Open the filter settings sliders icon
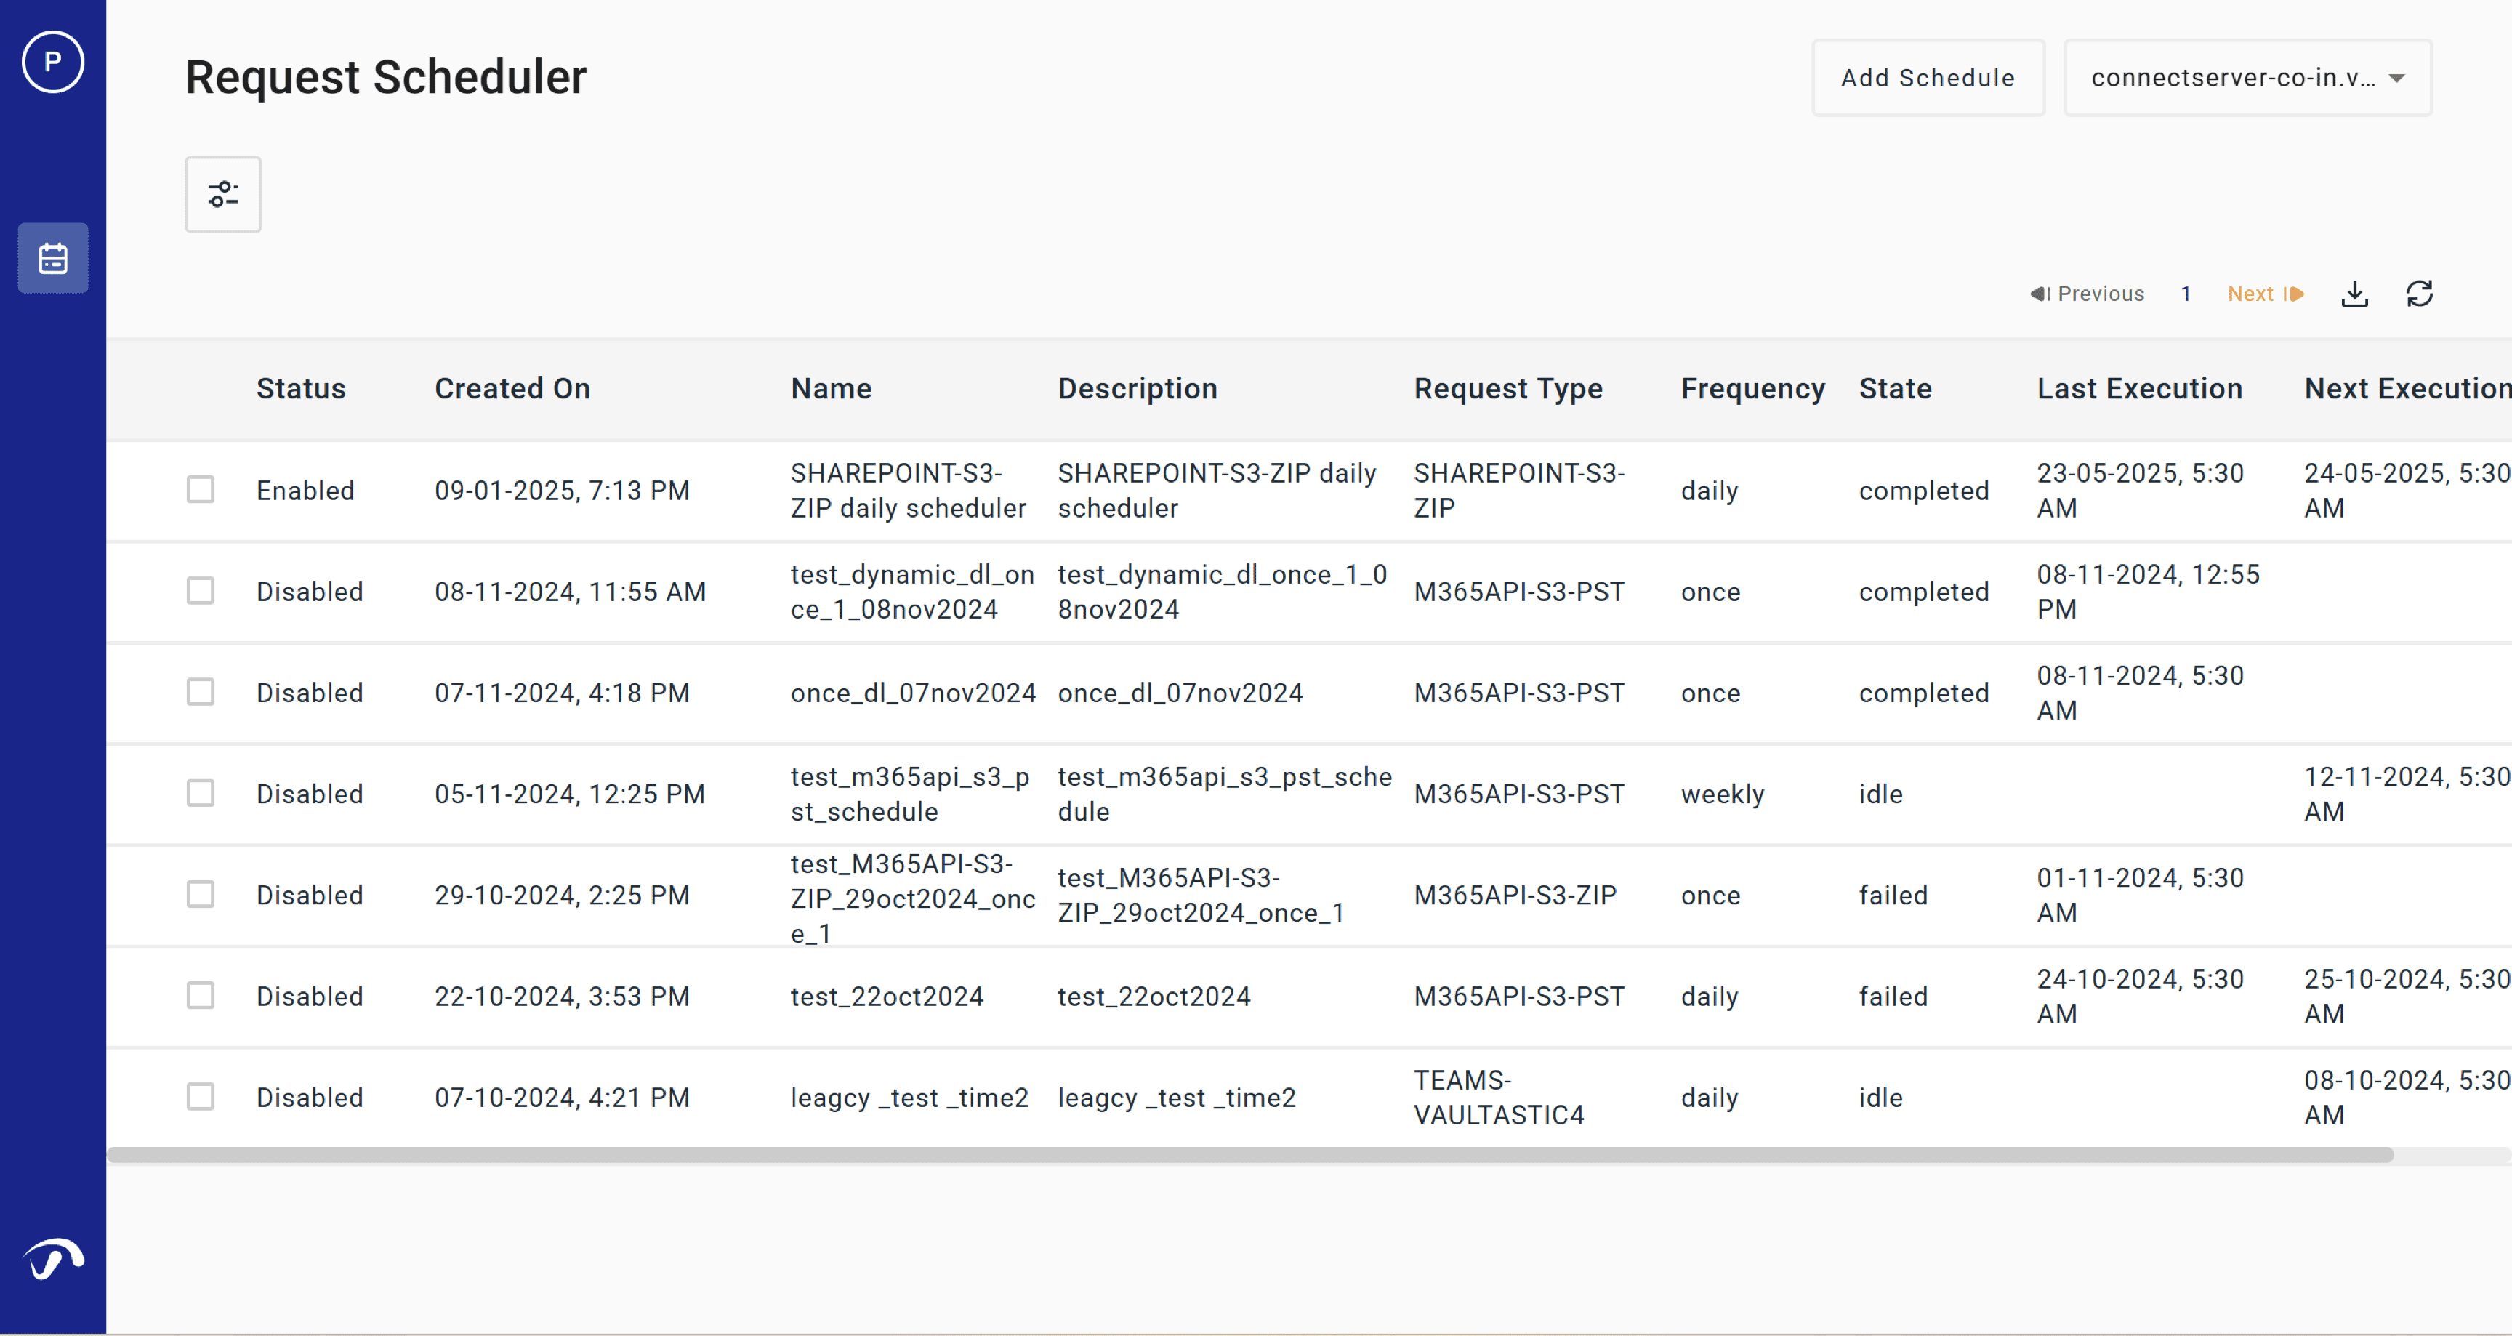 tap(223, 194)
